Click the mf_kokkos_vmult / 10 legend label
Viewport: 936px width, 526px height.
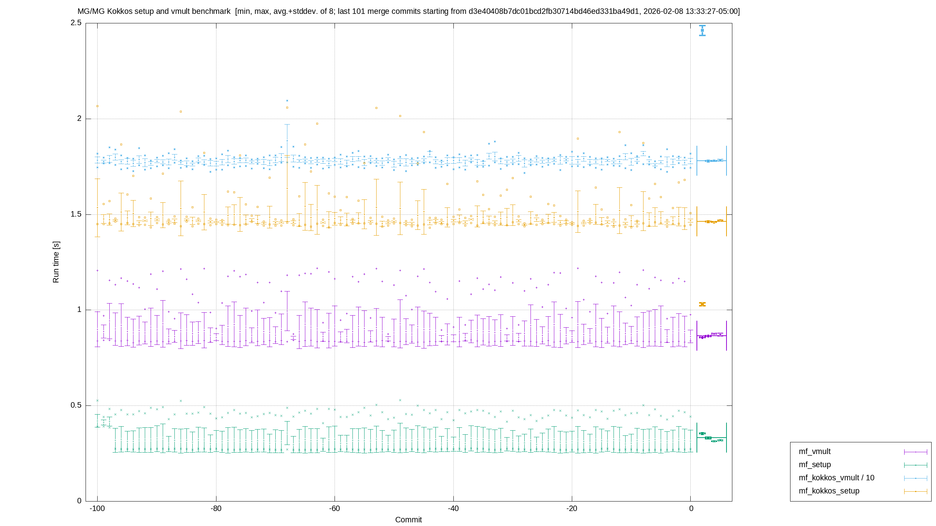pos(836,478)
